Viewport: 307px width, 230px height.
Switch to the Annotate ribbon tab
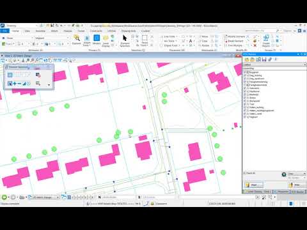click(x=40, y=31)
